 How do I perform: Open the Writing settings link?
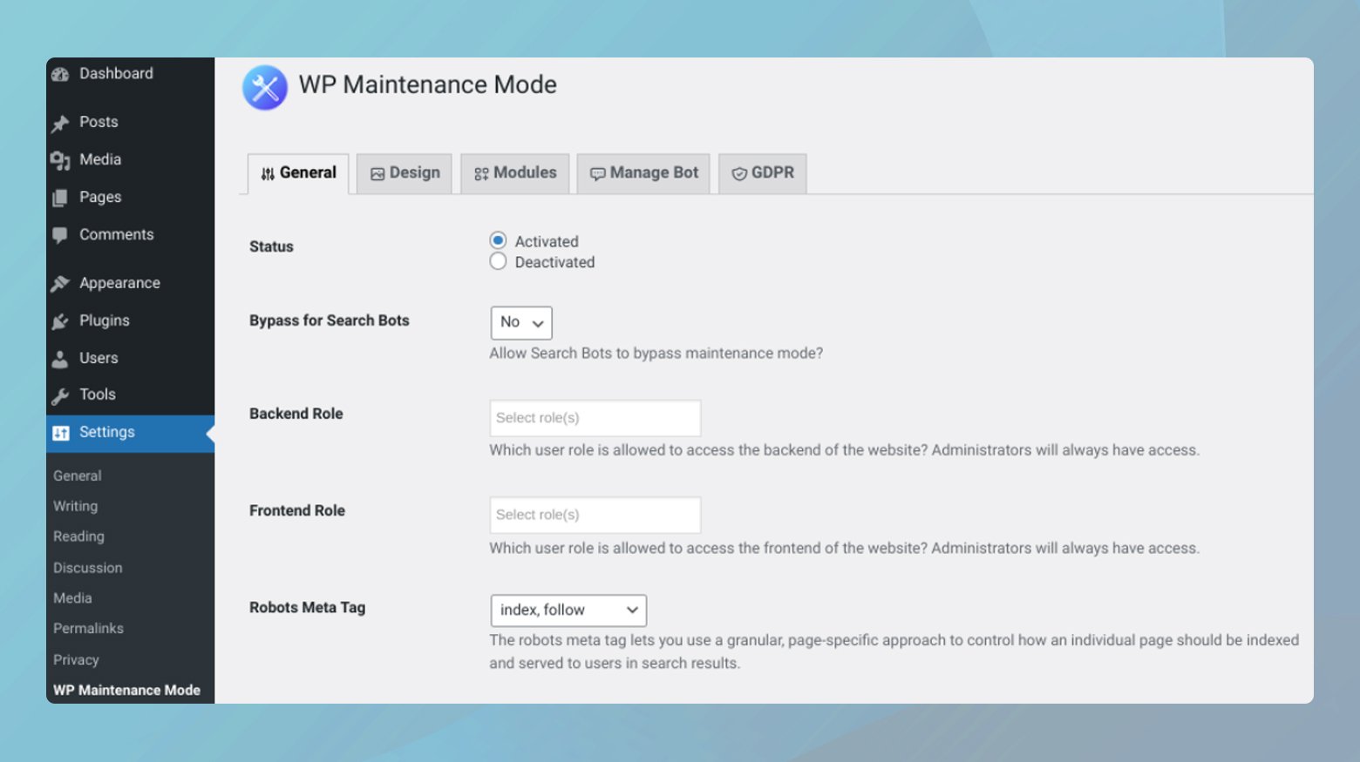pos(76,506)
